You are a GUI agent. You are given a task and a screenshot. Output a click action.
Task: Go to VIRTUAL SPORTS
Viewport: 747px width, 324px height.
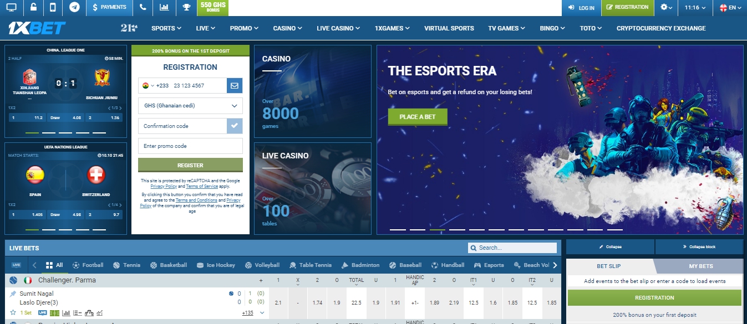point(449,28)
